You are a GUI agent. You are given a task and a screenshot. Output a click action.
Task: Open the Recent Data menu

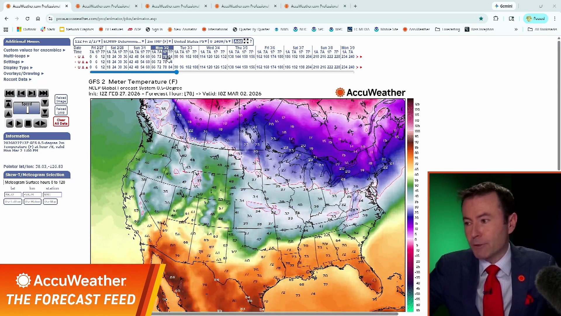point(17,79)
